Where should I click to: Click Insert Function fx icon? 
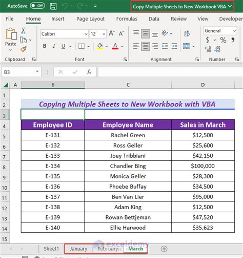click(x=89, y=72)
